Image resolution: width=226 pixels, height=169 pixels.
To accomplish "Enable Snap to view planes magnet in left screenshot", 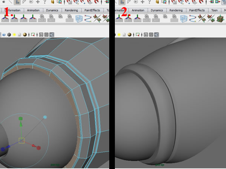I will (90, 2).
